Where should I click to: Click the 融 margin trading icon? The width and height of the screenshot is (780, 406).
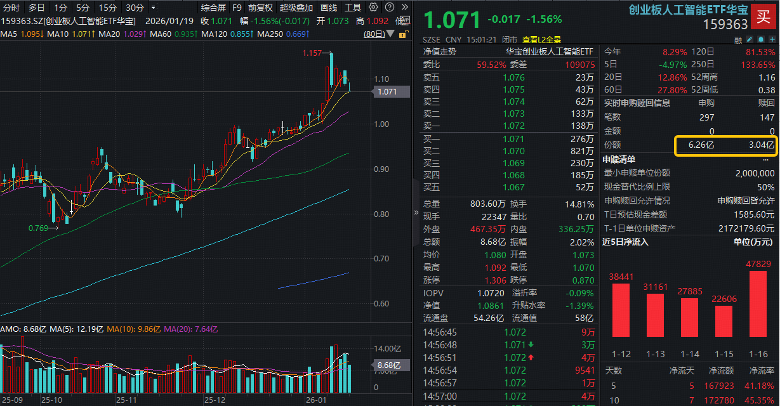737,39
